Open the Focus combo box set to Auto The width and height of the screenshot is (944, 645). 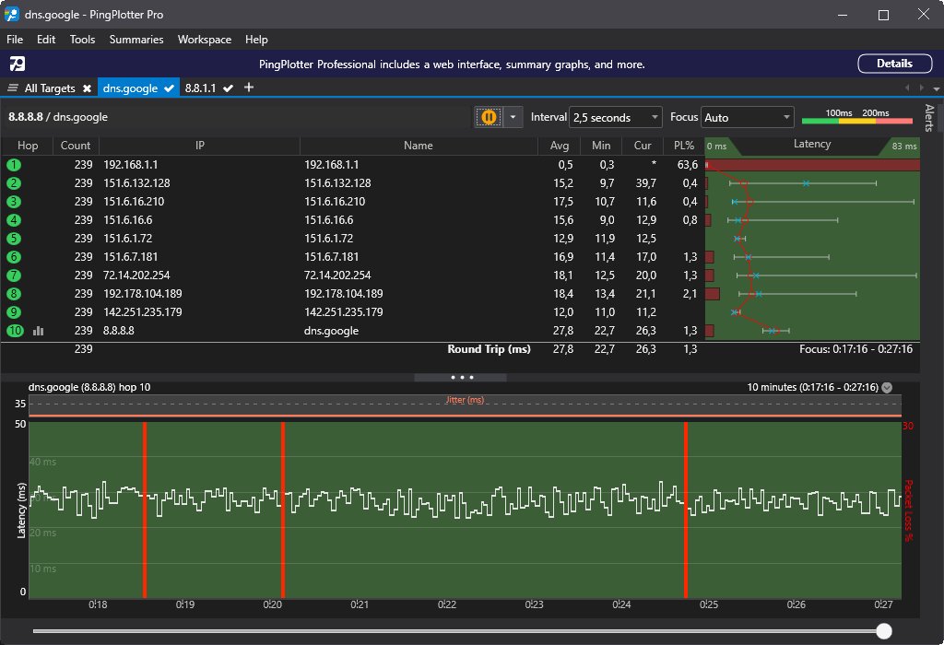point(747,117)
